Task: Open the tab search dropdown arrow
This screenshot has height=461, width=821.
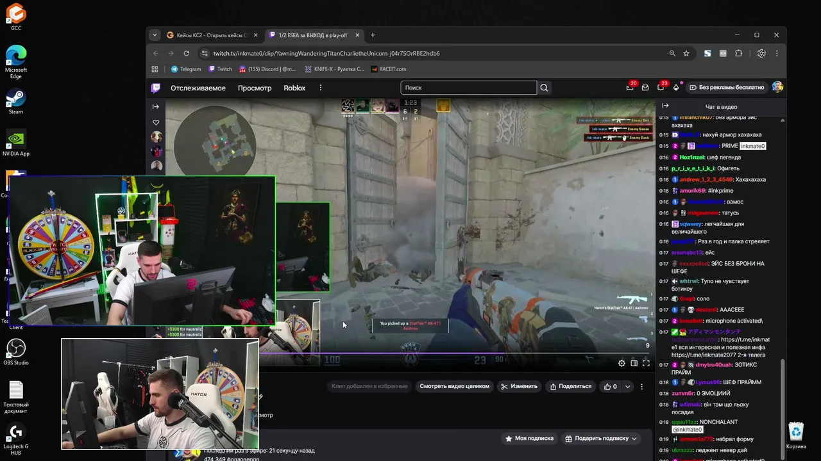Action: (x=154, y=35)
